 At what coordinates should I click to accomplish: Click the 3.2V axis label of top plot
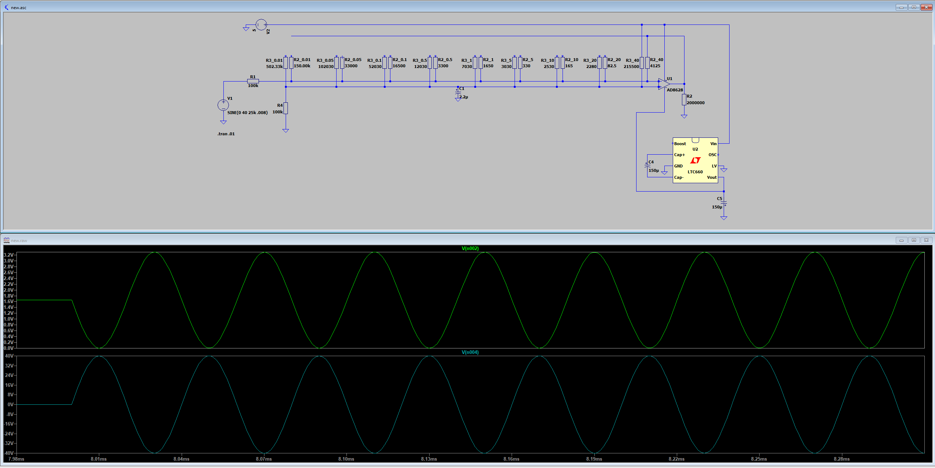point(9,255)
